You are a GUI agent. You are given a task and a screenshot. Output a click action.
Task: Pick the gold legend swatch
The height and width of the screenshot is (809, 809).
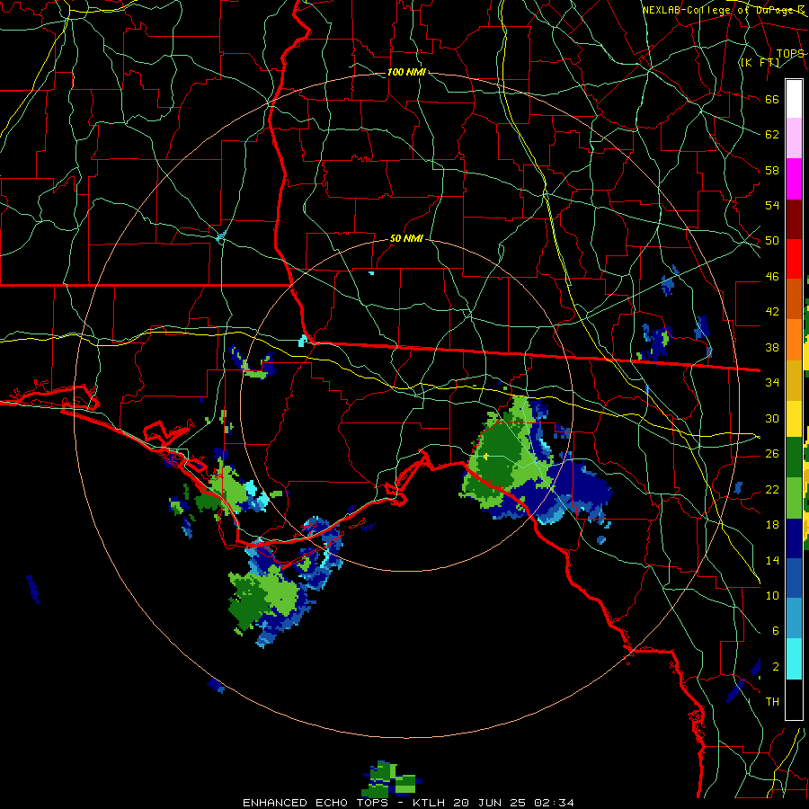pos(794,380)
